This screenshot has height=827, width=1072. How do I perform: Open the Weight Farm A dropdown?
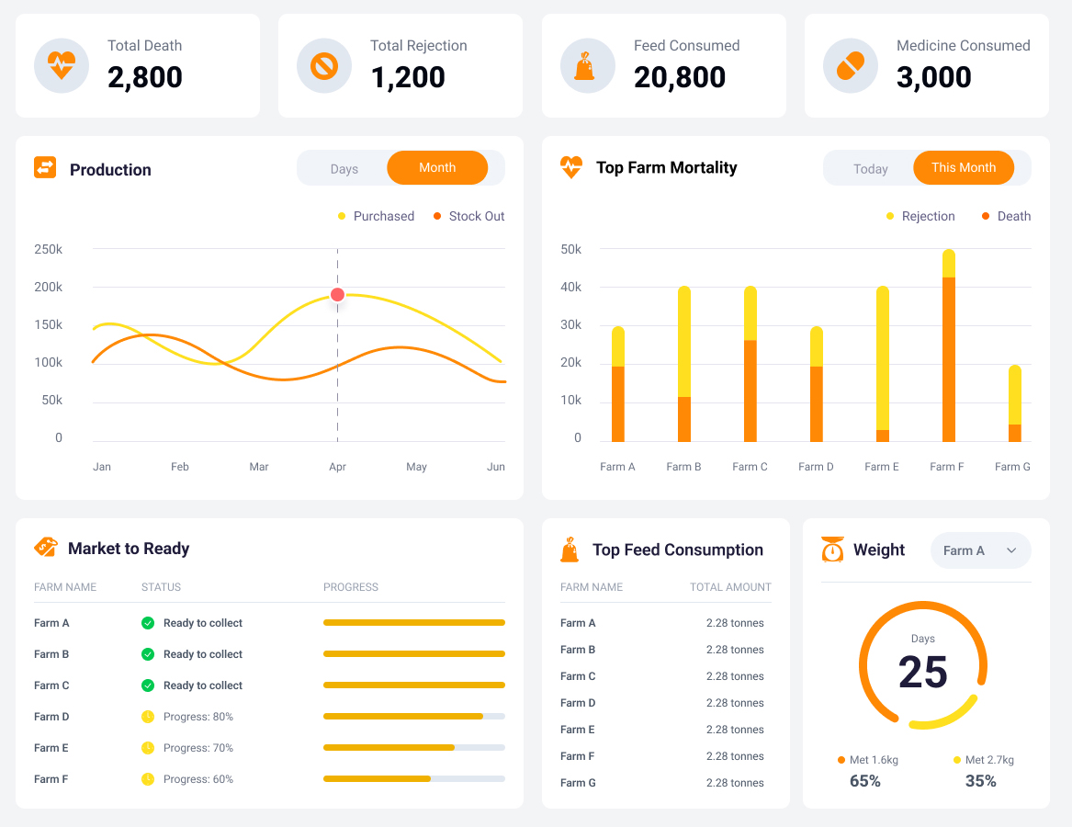click(x=980, y=550)
